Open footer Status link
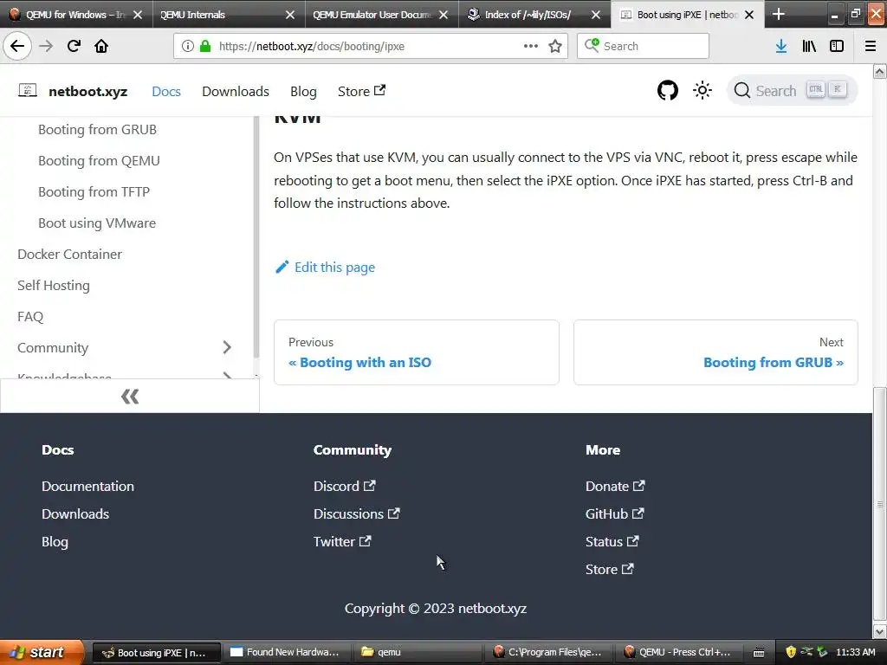 pos(612,541)
